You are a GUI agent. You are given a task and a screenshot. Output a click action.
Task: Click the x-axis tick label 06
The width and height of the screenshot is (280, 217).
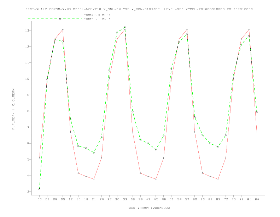point(55,199)
